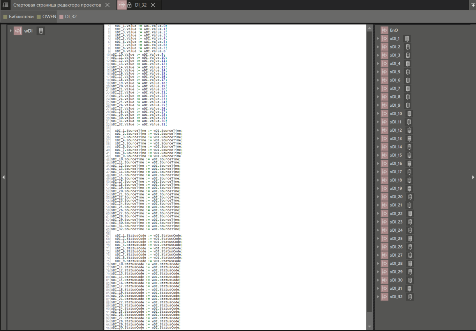
Task: Open the list icon left of the tabs
Action: (x=5, y=5)
